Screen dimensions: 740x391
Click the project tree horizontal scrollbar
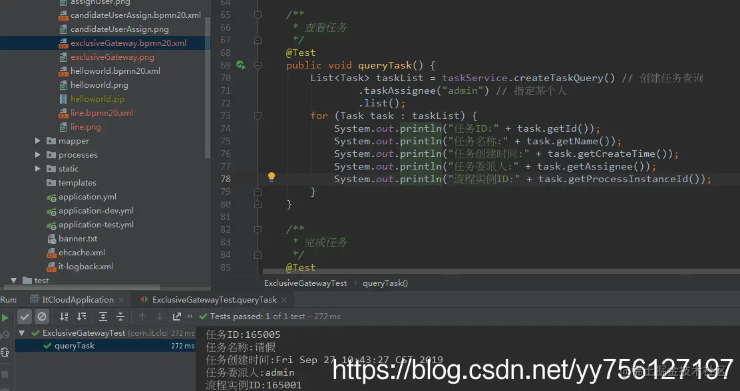click(x=81, y=287)
